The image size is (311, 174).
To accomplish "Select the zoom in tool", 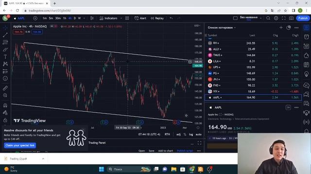I will (x=5, y=95).
